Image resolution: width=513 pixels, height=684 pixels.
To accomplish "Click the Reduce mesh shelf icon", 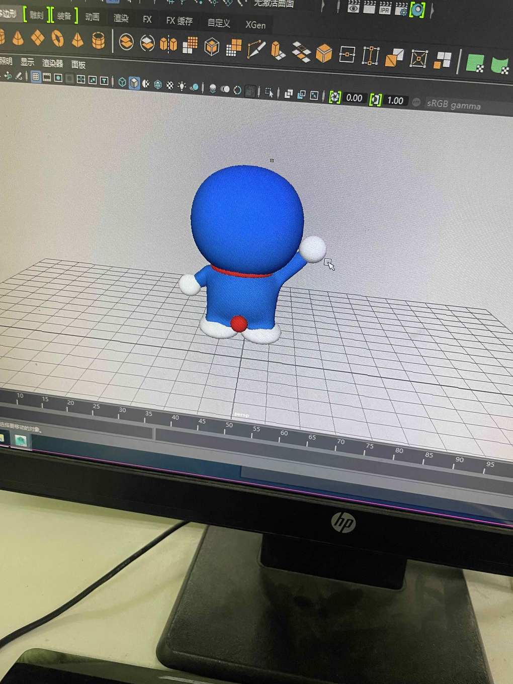I will pyautogui.click(x=234, y=48).
